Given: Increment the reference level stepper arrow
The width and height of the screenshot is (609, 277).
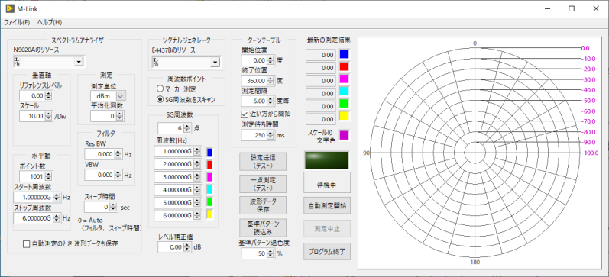Looking at the screenshot, I should 49,94.
